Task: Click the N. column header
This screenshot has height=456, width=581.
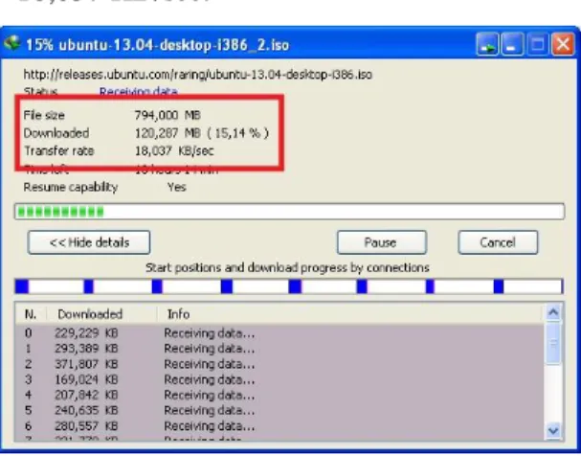Action: point(31,314)
